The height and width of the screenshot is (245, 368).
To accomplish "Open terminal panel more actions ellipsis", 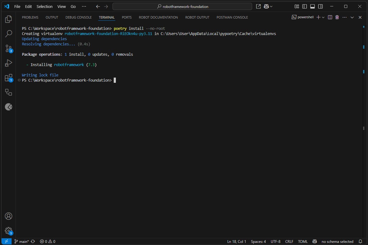I will (x=345, y=17).
